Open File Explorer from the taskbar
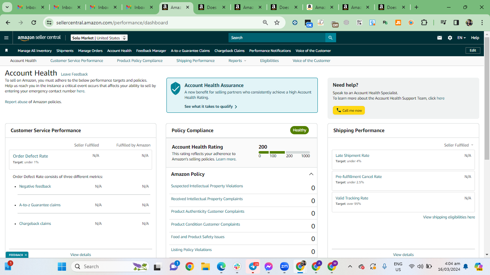490x275 pixels. tap(205, 266)
